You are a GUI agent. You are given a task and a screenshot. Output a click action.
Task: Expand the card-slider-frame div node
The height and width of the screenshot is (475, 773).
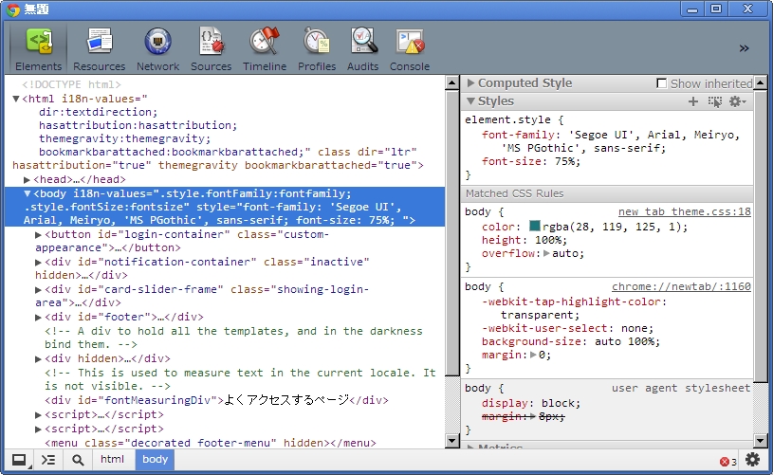click(39, 290)
